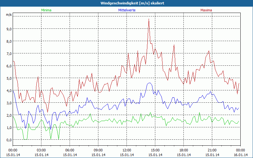Click the Maxima legend label
This screenshot has height=158, width=253.
pos(206,10)
